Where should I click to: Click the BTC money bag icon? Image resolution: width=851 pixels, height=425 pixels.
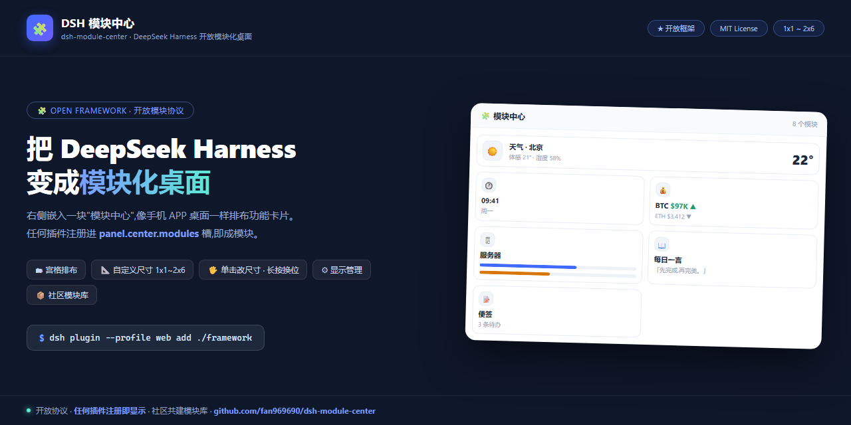[x=663, y=191]
